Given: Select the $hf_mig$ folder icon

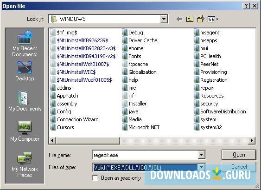Looking at the screenshot, I should coord(53,32).
